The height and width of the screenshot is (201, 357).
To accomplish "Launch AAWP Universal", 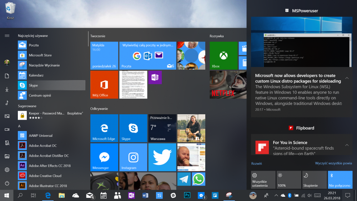I will point(51,135).
